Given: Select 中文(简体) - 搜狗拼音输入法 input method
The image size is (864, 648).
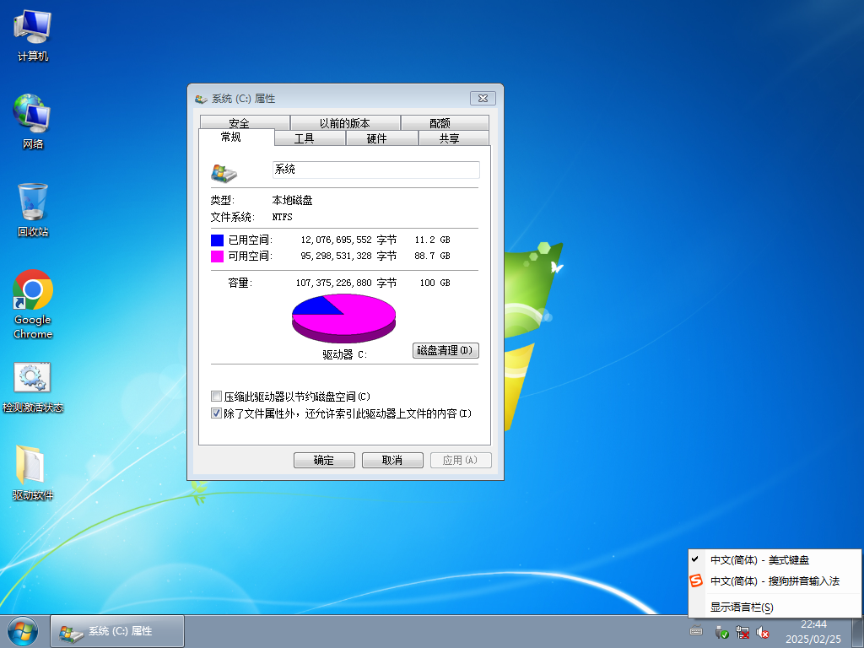Looking at the screenshot, I should [x=774, y=581].
